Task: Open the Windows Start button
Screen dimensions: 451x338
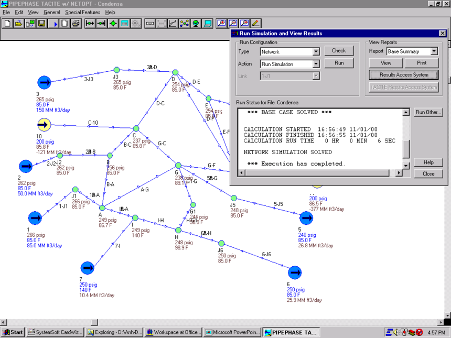Action: click(13, 332)
